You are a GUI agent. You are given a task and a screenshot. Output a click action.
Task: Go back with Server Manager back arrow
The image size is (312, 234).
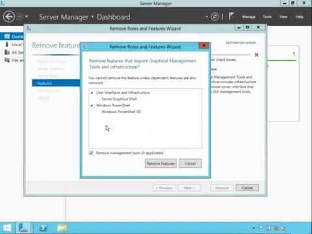8,17
